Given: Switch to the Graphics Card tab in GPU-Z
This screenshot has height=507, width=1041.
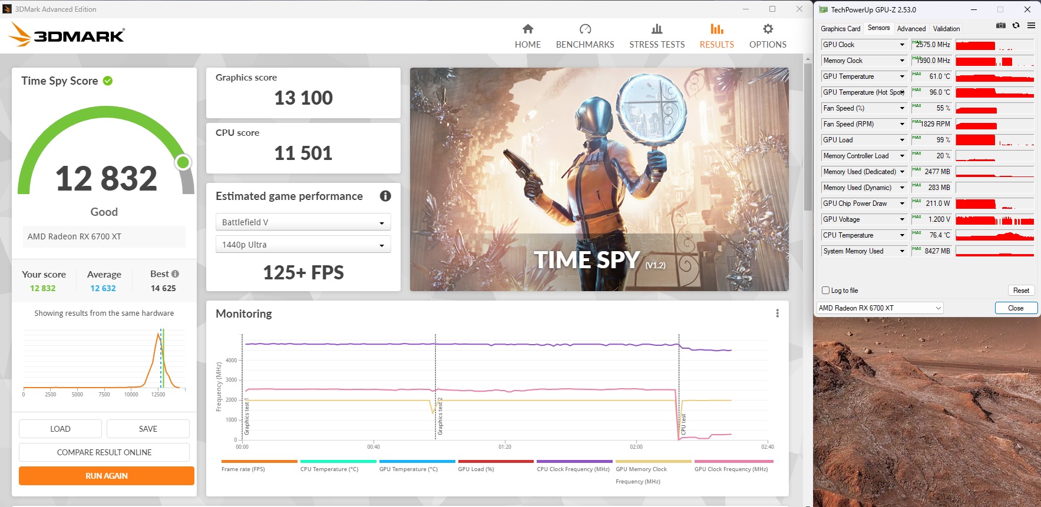Looking at the screenshot, I should pyautogui.click(x=840, y=29).
